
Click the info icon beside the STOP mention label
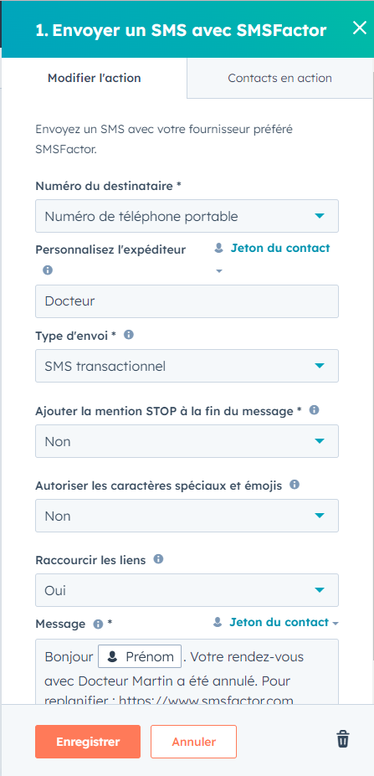[x=314, y=410]
